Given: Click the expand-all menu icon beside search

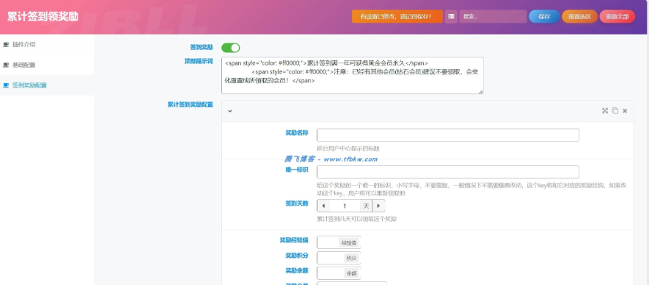Looking at the screenshot, I should (x=451, y=16).
